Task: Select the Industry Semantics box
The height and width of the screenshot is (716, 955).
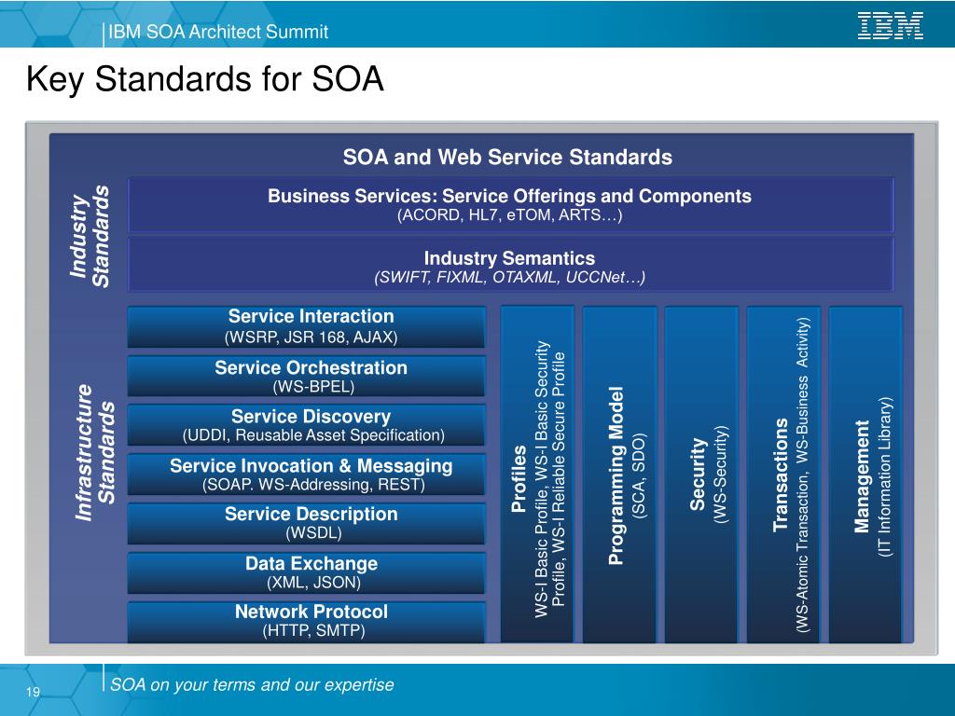Action: 510,265
